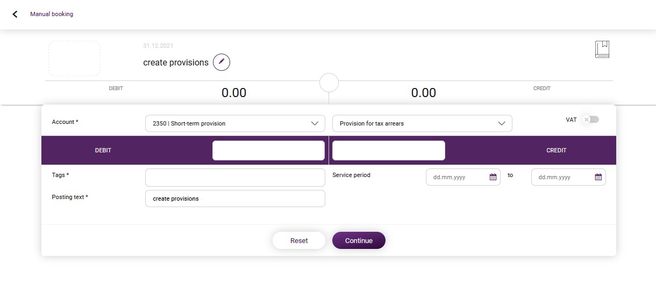Open the journal book icon

[602, 49]
